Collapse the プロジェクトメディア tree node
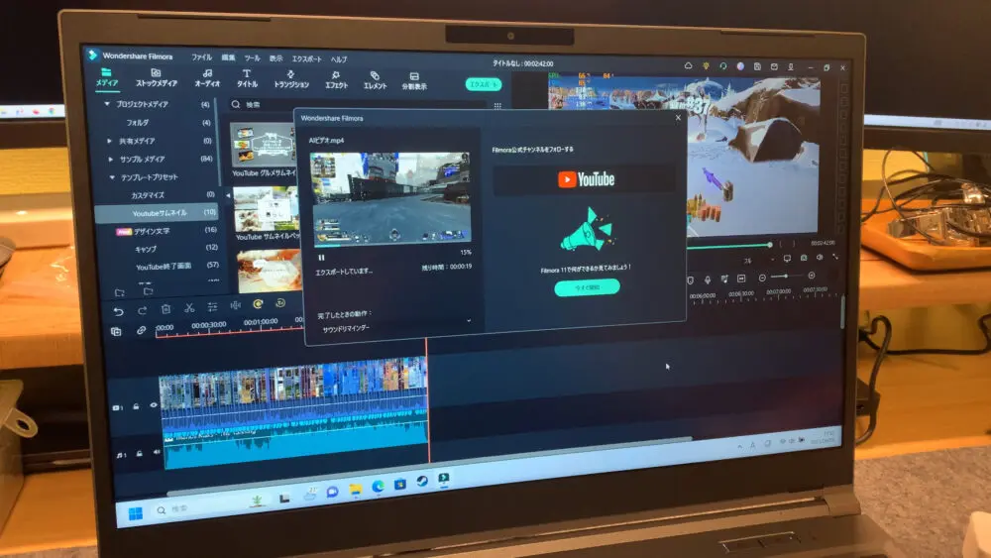Image resolution: width=991 pixels, height=558 pixels. pyautogui.click(x=107, y=104)
